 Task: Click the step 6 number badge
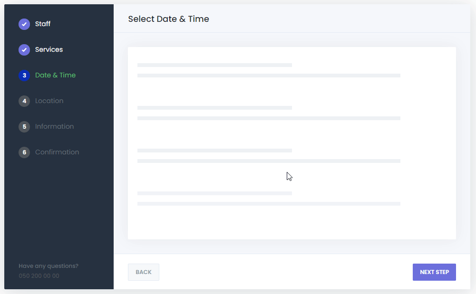click(24, 152)
